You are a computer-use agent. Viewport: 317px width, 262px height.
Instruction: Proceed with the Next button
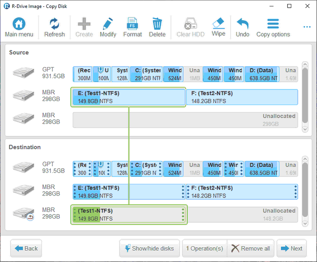(x=291, y=248)
